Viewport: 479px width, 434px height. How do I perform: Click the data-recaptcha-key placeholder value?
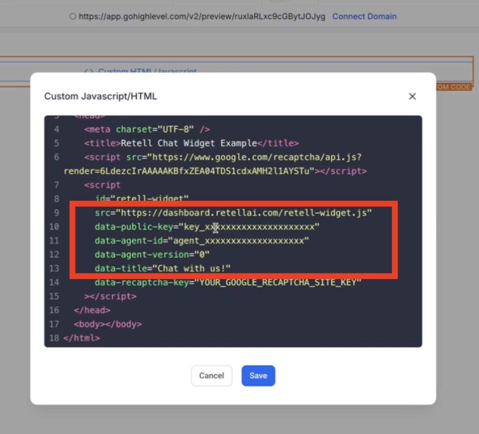pyautogui.click(x=278, y=282)
